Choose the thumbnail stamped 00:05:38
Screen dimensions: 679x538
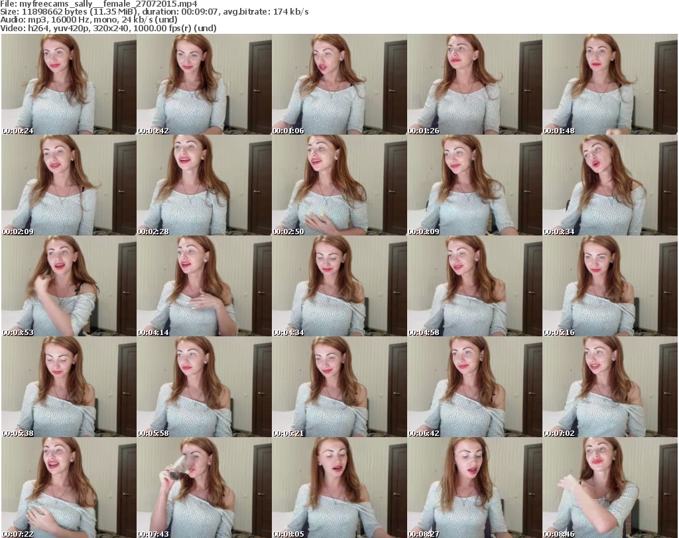69,387
